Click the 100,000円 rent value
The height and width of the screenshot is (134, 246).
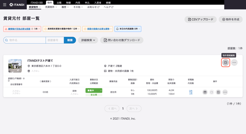[152, 90]
